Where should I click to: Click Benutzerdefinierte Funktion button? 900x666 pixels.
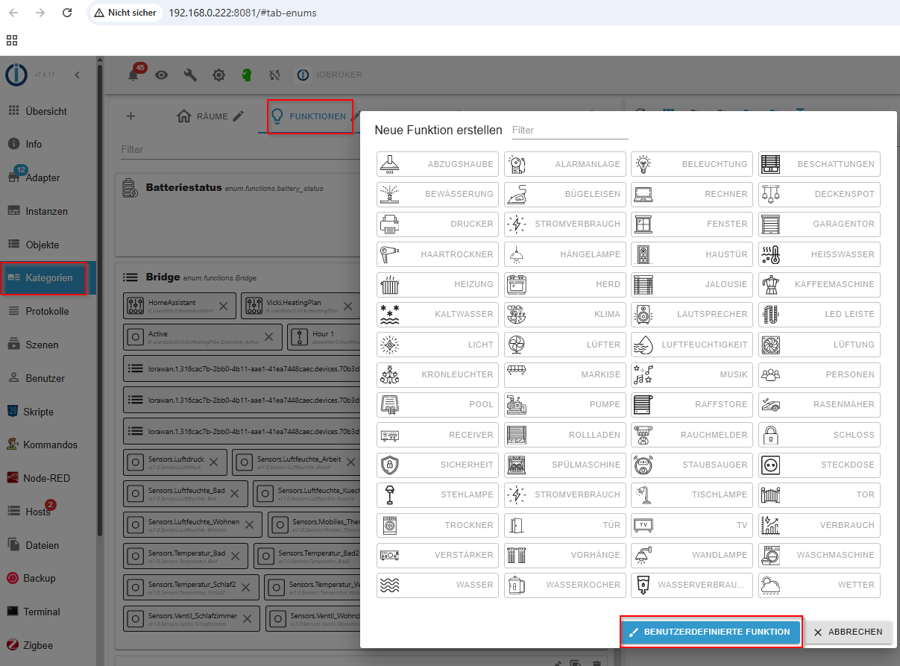[x=711, y=632]
